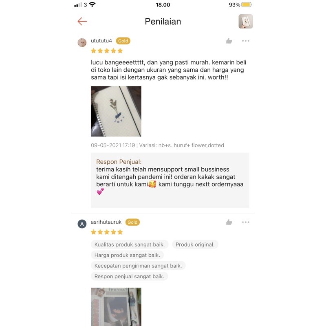Select the 'Produk original.' tag

(195, 244)
